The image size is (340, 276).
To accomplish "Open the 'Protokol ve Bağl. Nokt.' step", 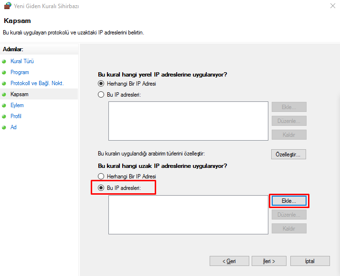I will 37,83.
